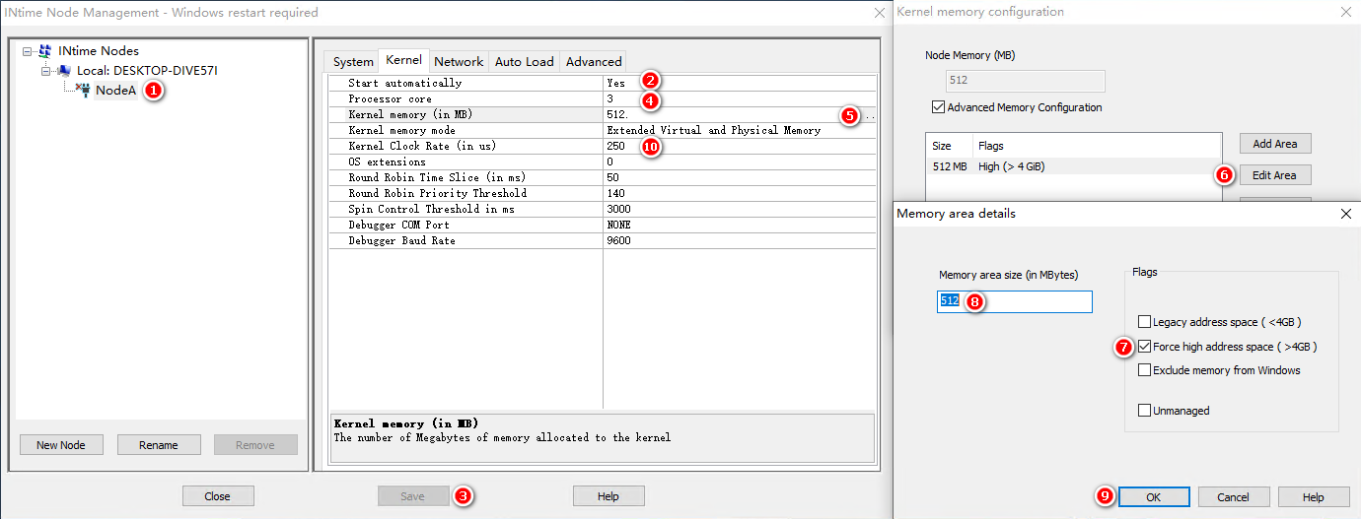Click the Remove button
The height and width of the screenshot is (519, 1361).
click(x=255, y=445)
